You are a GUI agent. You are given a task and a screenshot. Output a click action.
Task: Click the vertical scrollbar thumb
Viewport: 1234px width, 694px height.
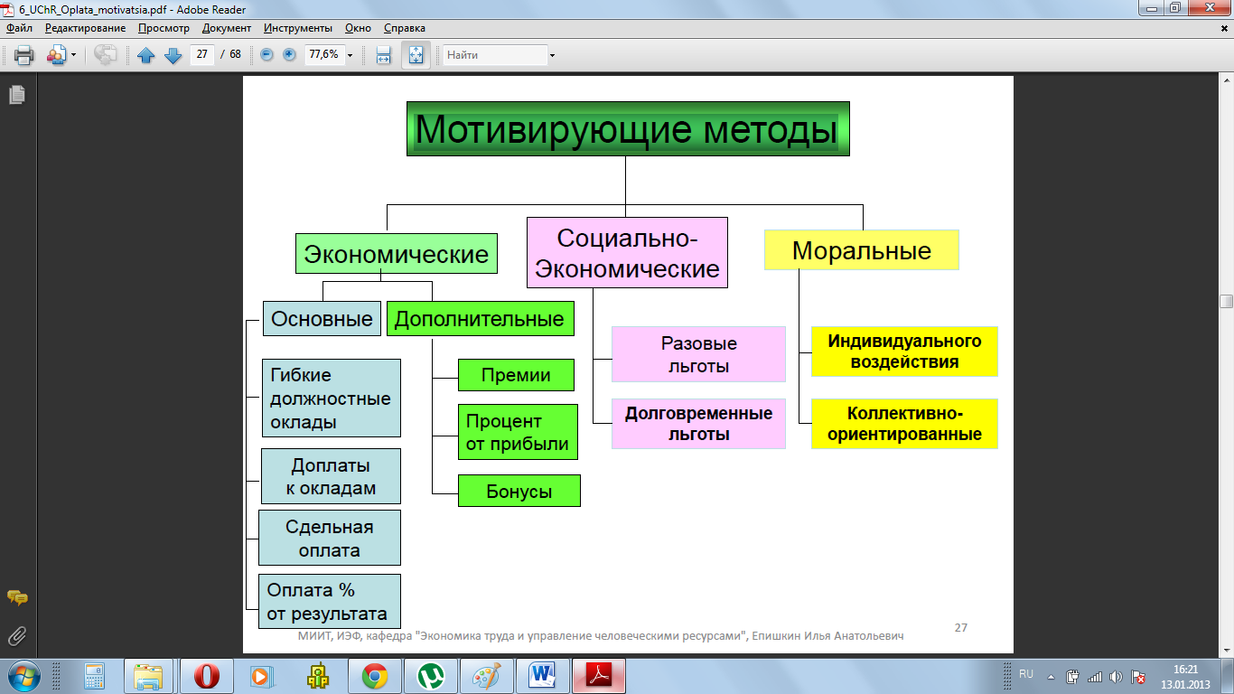point(1226,301)
